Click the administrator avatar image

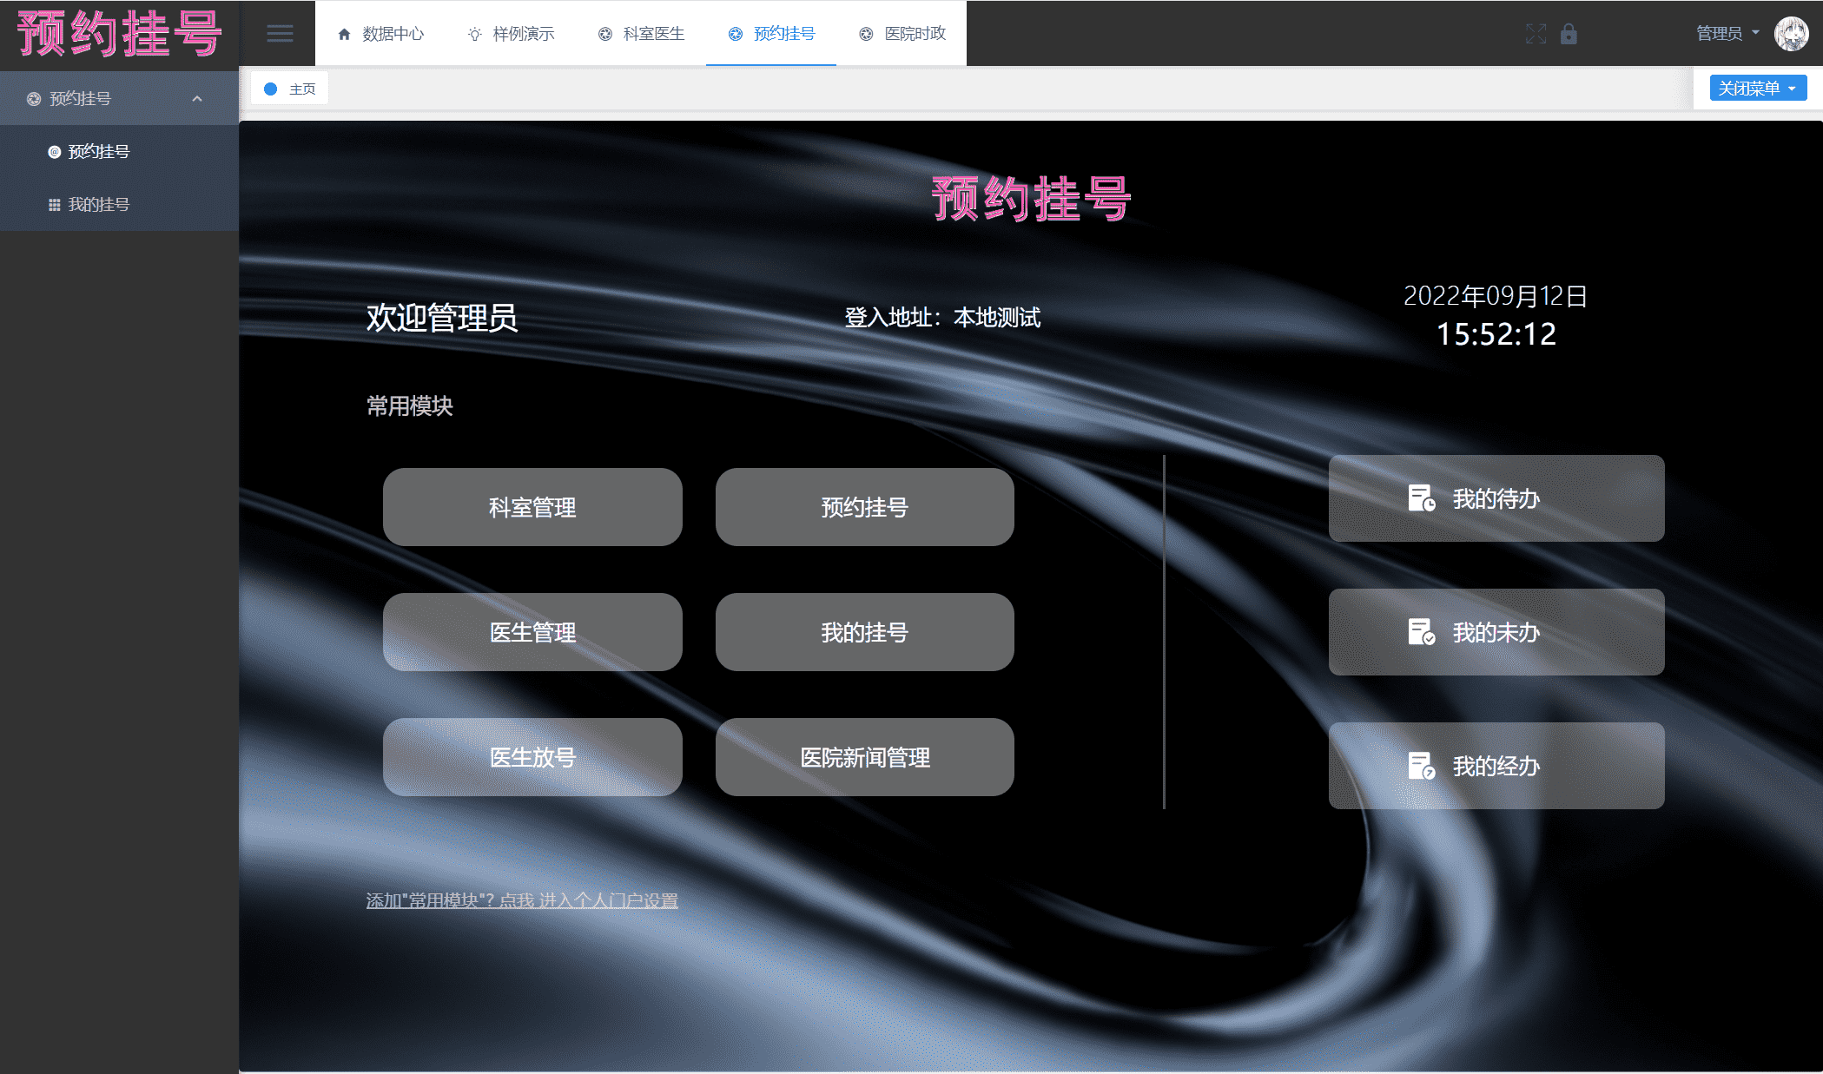tap(1791, 34)
